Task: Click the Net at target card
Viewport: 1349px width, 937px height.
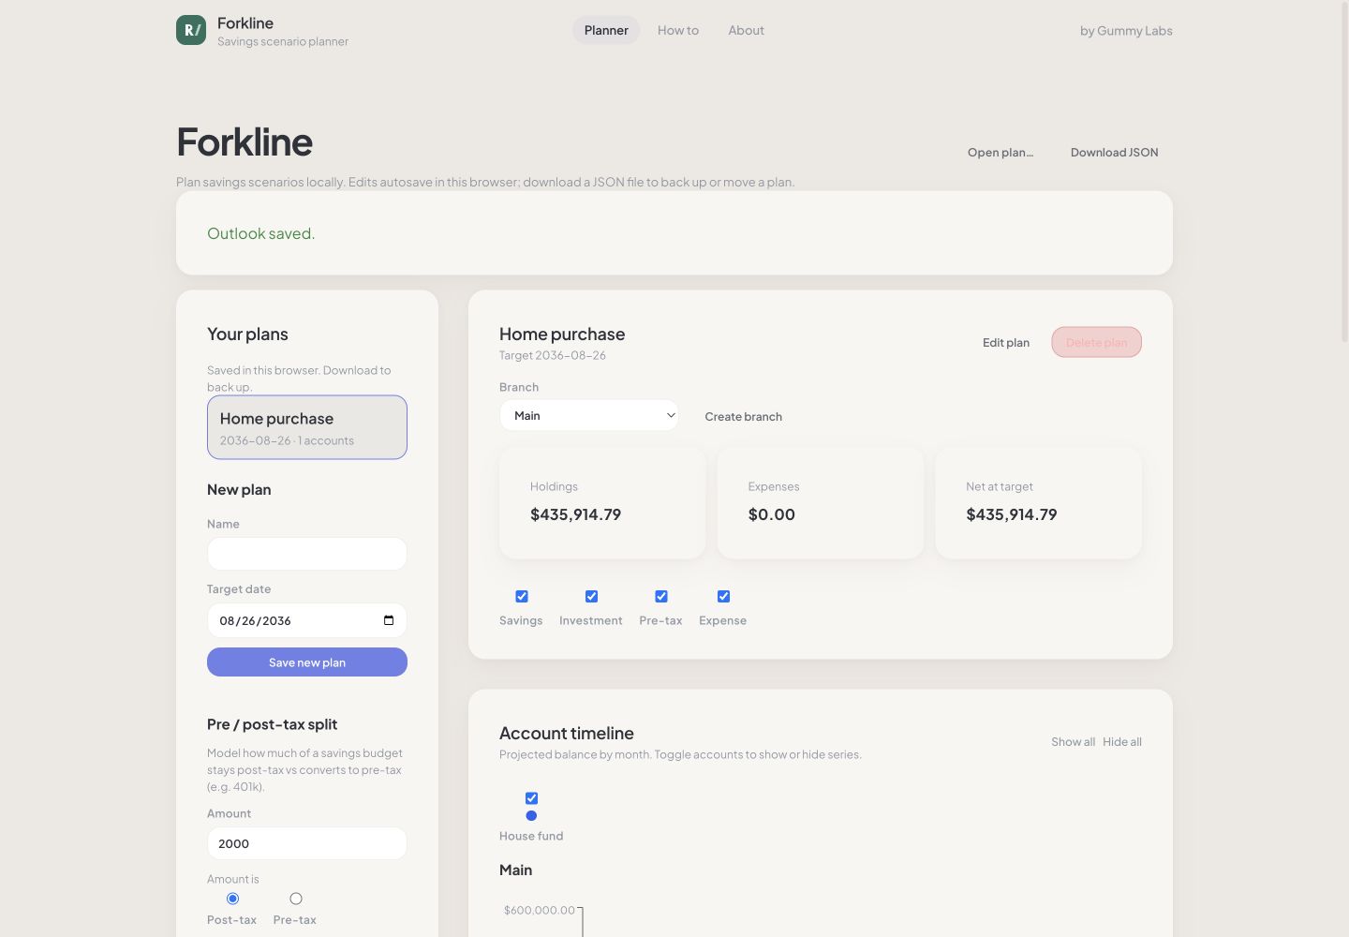Action: coord(1038,502)
